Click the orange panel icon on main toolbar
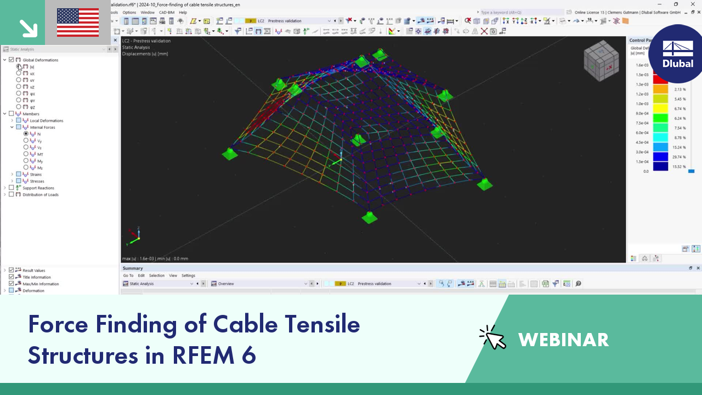This screenshot has height=395, width=702. pos(625,21)
